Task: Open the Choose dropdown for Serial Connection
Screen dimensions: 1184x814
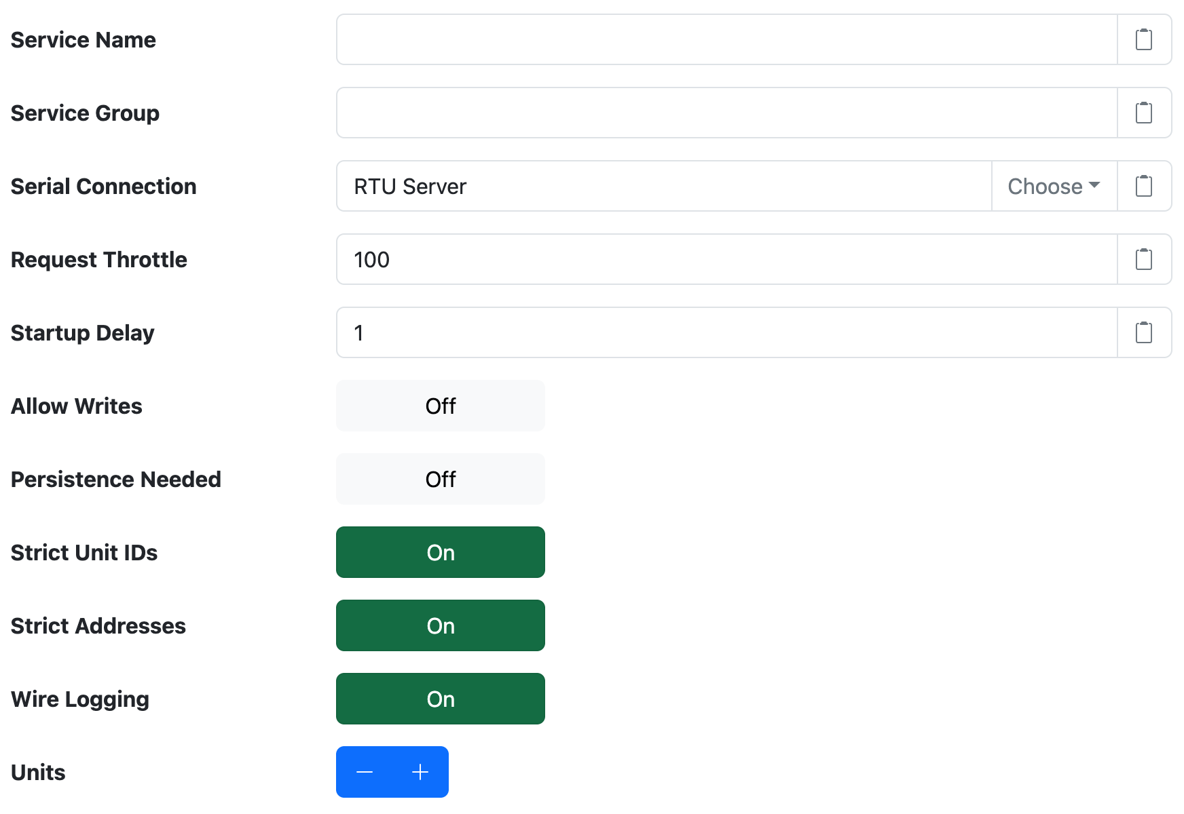Action: click(x=1054, y=186)
